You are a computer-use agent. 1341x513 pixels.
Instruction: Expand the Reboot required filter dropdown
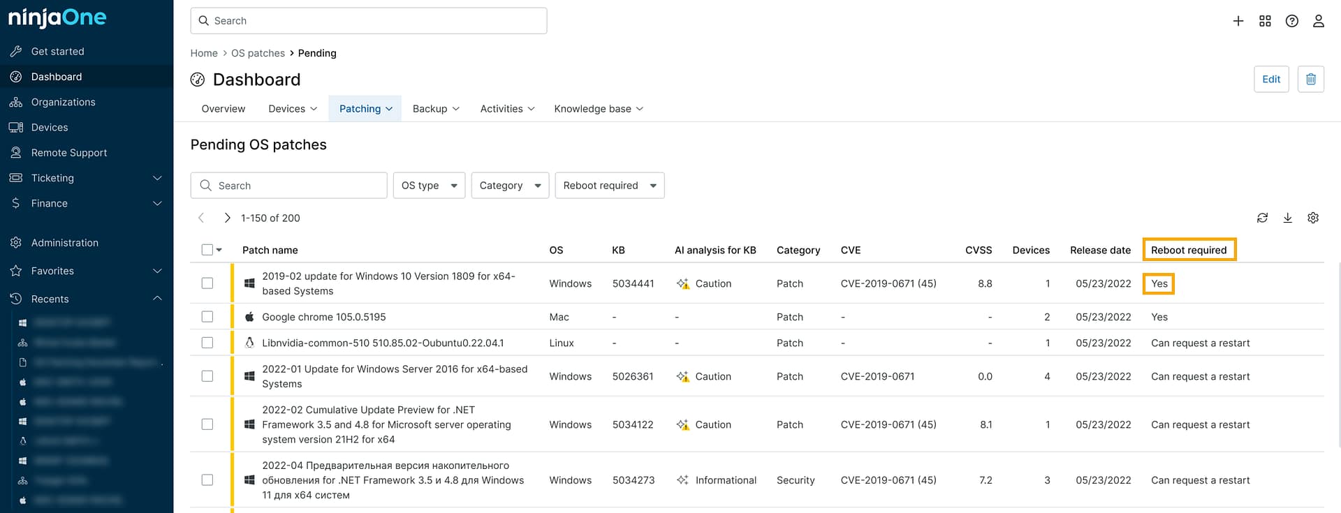(x=609, y=186)
